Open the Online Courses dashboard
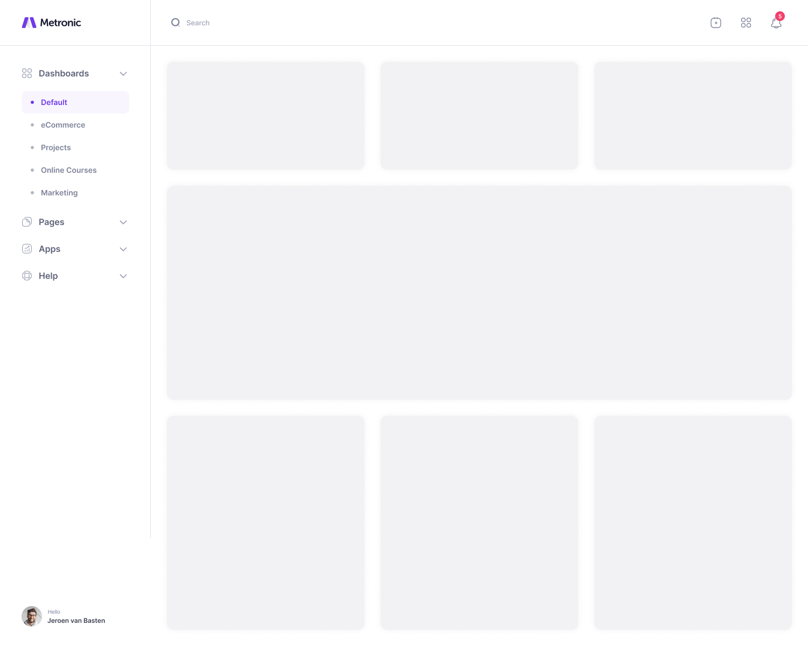The image size is (808, 646). [69, 170]
